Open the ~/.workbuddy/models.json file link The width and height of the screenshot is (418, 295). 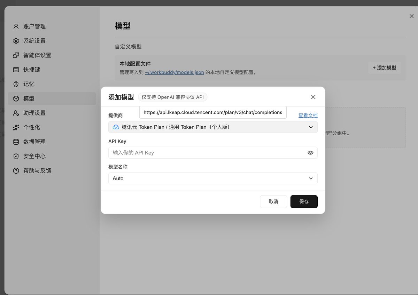point(175,72)
